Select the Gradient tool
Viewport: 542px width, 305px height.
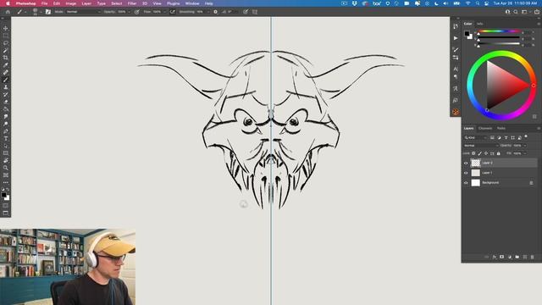[6, 109]
